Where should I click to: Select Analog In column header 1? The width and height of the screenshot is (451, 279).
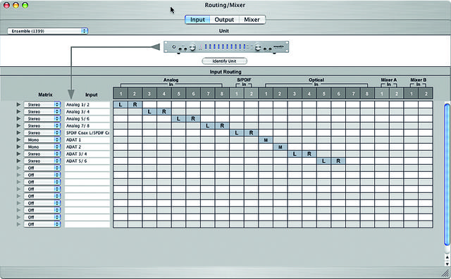coord(121,94)
